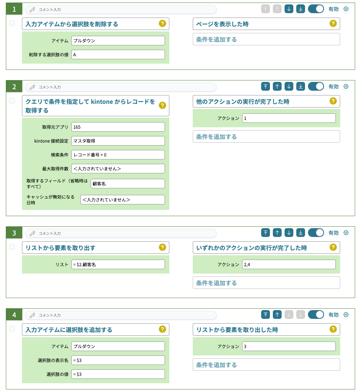Open settings gear for row 3

pos(346,233)
